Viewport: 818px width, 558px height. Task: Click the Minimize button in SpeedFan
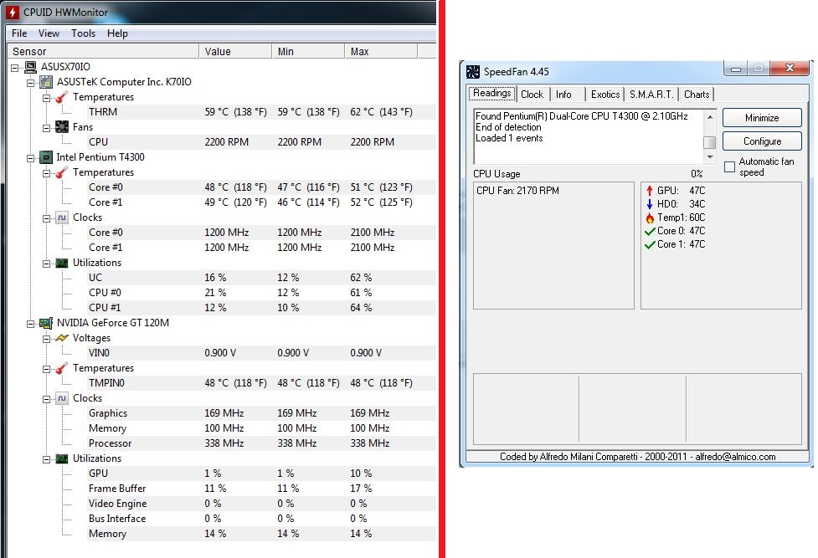click(x=762, y=118)
